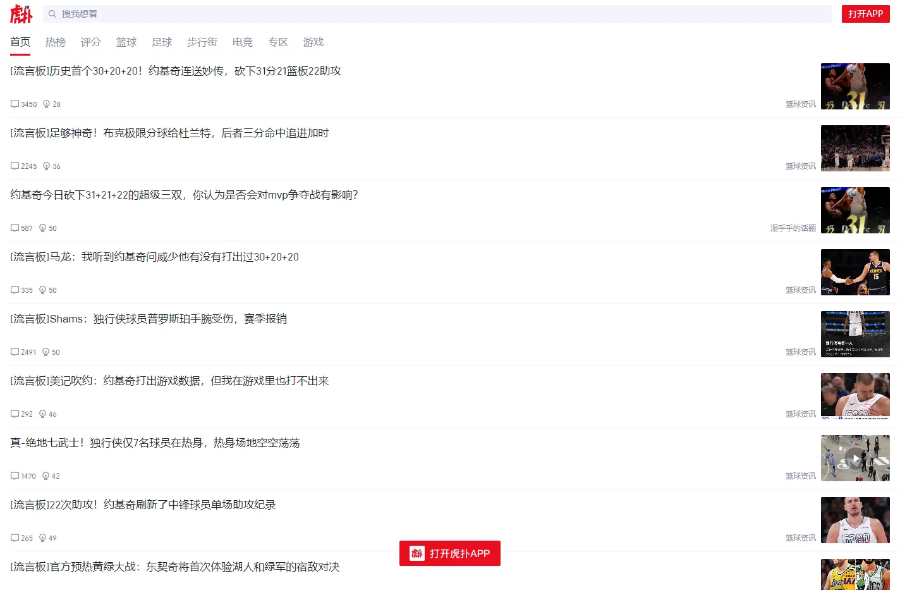Open thumbnail of Shams 普罗斯珀 post
The width and height of the screenshot is (900, 590).
tap(855, 334)
